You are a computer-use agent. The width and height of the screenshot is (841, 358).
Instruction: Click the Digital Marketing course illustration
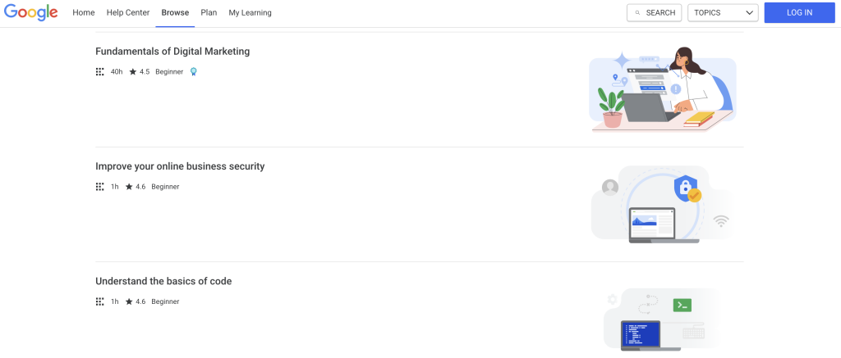[663, 88]
